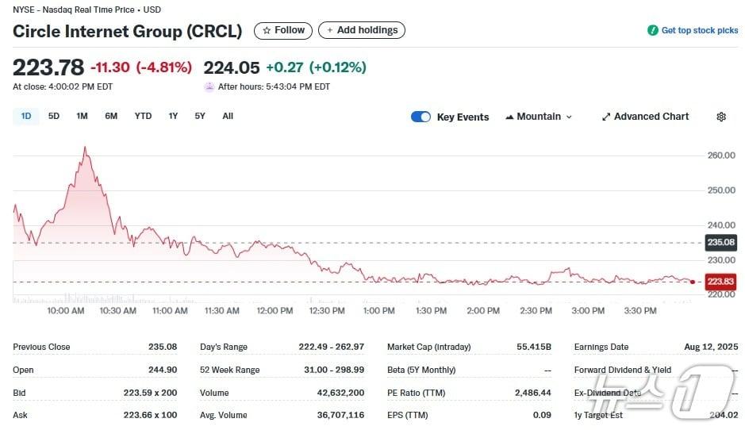Image resolution: width=745 pixels, height=430 pixels.
Task: Open chart settings gear icon
Action: pyautogui.click(x=720, y=117)
